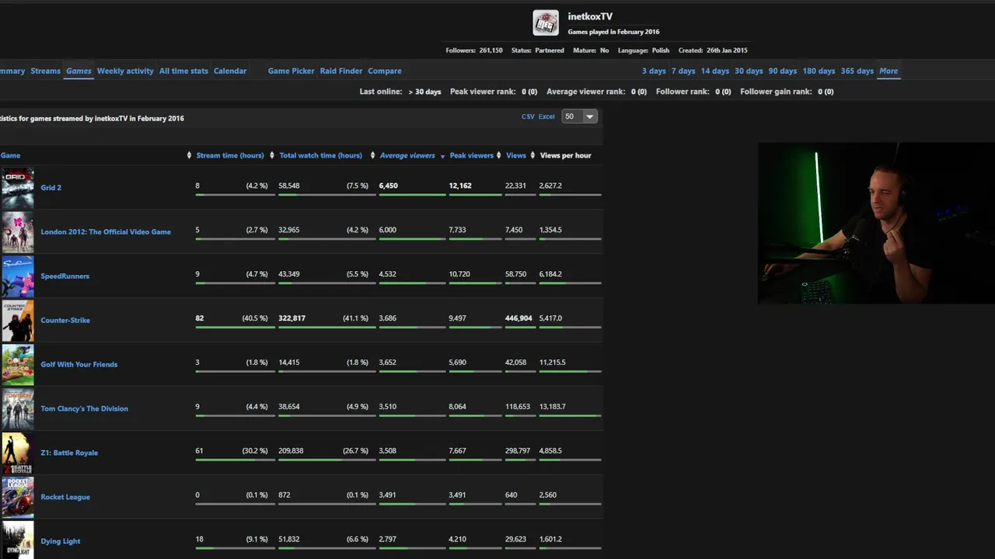Open the Compare page
Image resolution: width=995 pixels, height=559 pixels.
[x=385, y=71]
